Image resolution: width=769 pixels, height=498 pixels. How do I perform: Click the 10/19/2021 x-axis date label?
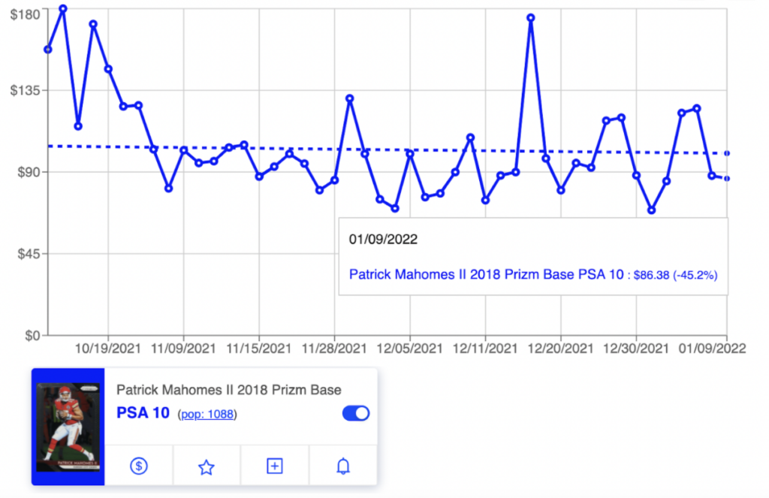pyautogui.click(x=108, y=349)
